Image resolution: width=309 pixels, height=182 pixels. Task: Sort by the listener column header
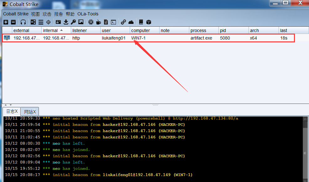(86, 30)
